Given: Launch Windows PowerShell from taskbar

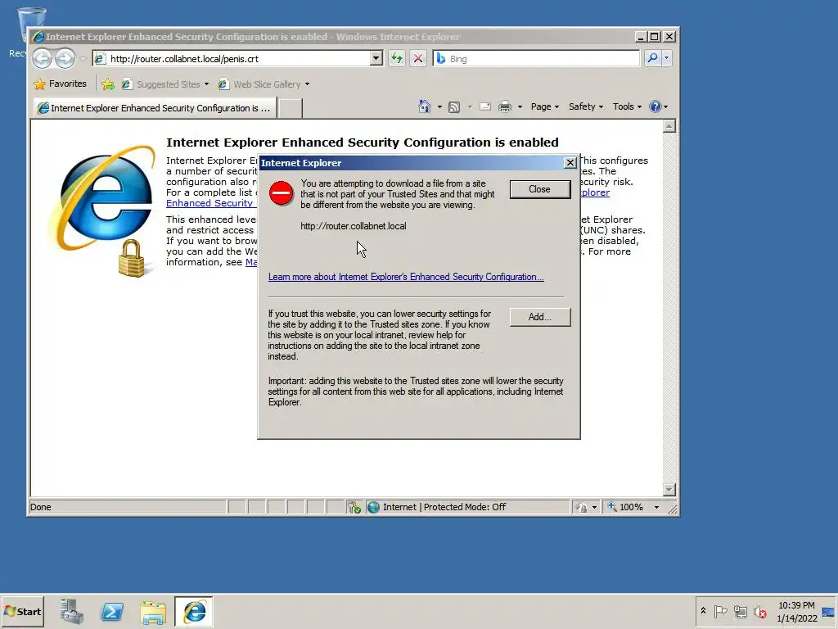Looking at the screenshot, I should pos(112,611).
